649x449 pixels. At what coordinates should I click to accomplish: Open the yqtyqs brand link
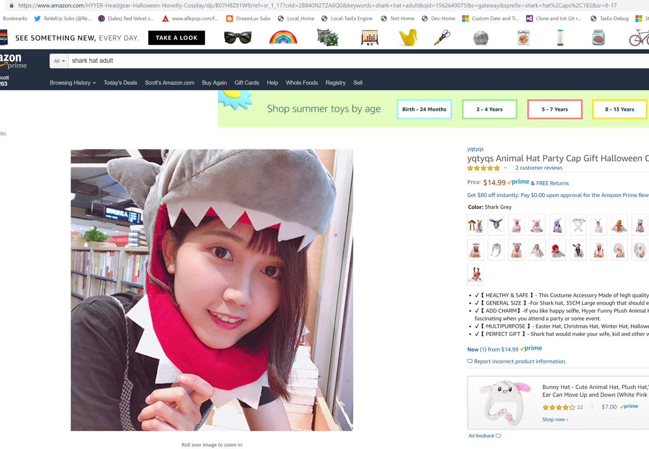475,149
